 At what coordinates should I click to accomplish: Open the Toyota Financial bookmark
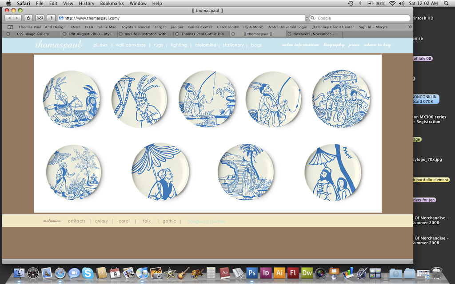click(136, 27)
